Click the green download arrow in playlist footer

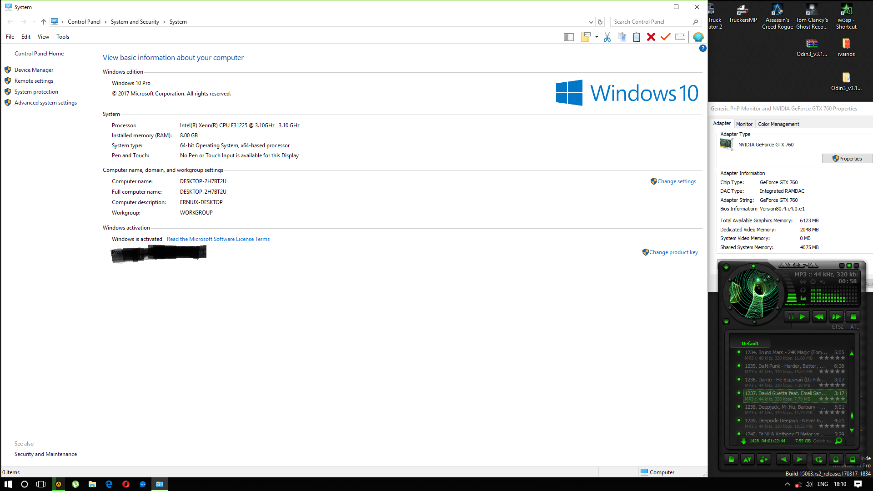[743, 441]
